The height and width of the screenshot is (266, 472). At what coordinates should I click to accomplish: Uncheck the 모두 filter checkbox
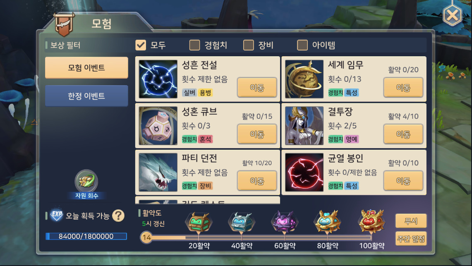[x=141, y=45]
